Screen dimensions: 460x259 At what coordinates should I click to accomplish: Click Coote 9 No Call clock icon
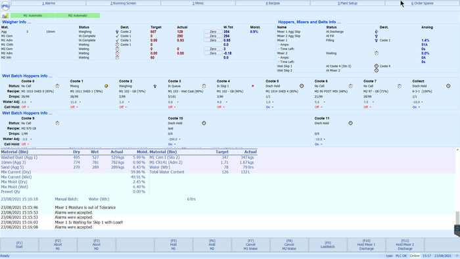pyautogui.click(x=57, y=123)
